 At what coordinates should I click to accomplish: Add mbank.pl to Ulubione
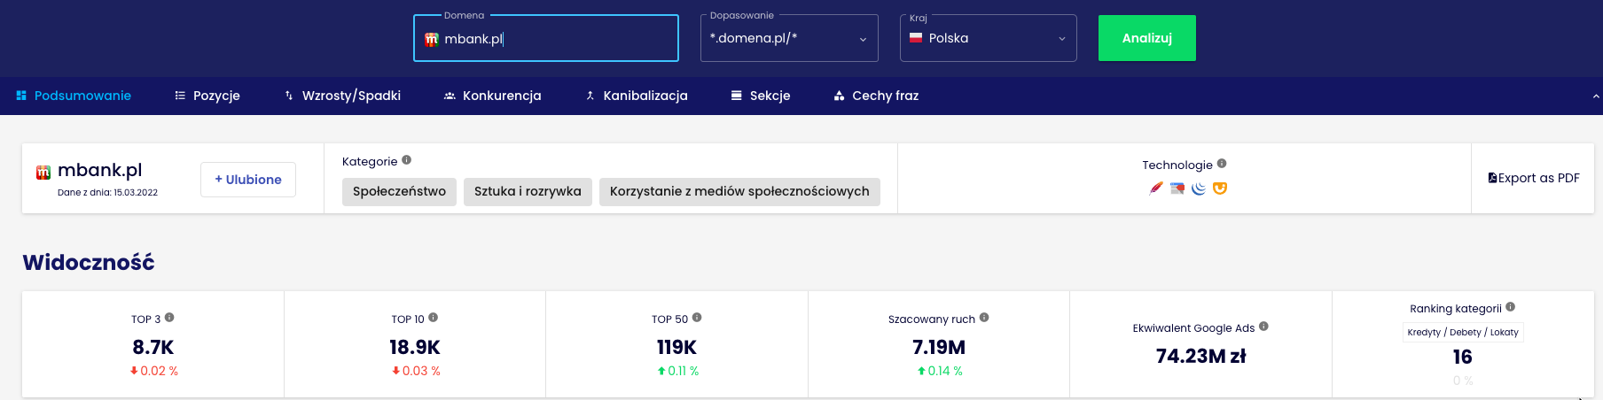pos(248,180)
